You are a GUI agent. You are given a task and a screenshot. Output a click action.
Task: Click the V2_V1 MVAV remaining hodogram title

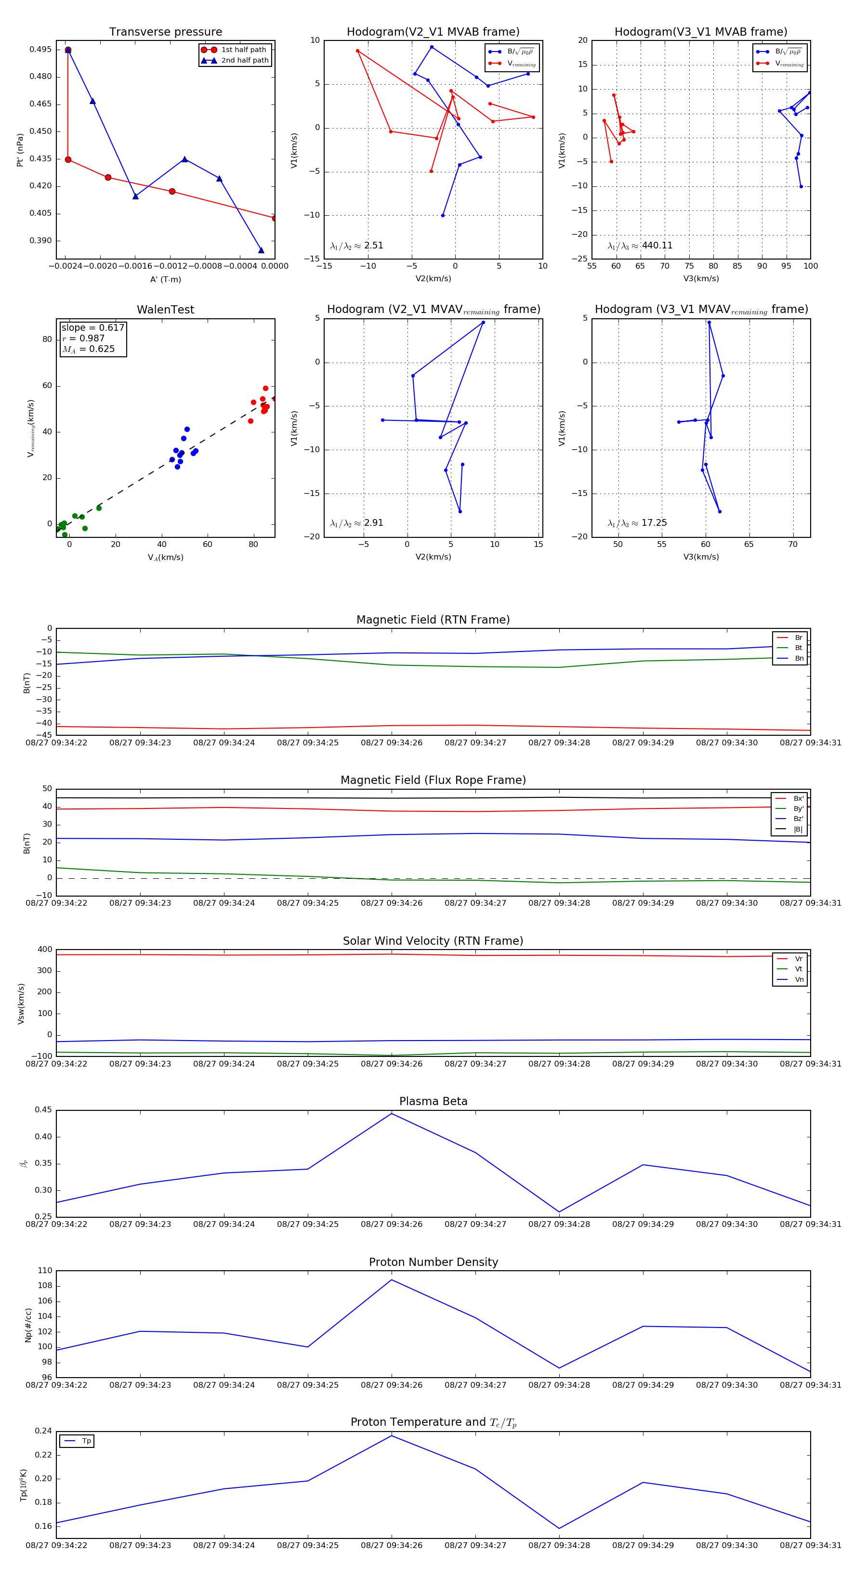[433, 310]
